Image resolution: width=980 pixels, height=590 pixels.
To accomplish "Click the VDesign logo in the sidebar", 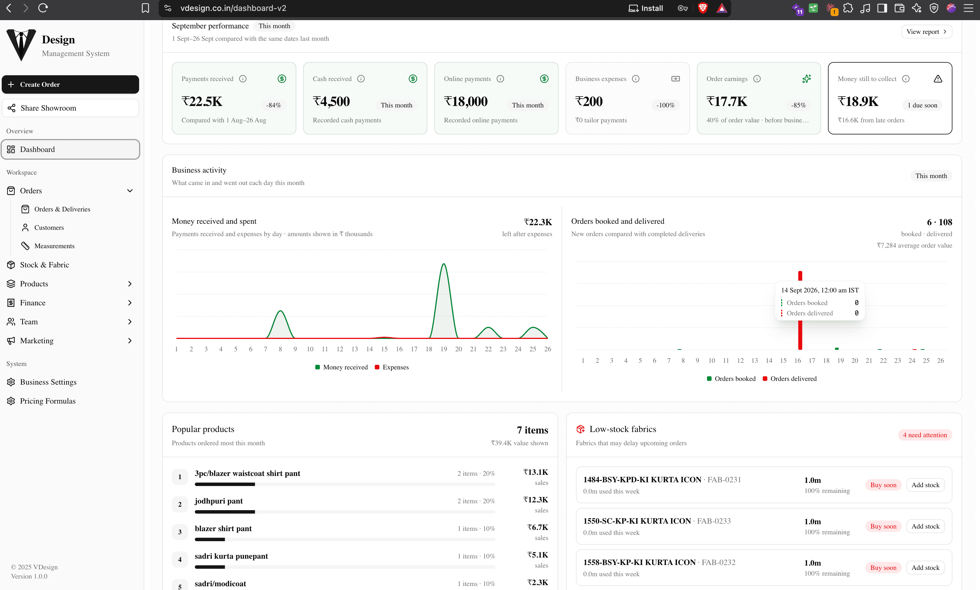I will [21, 45].
